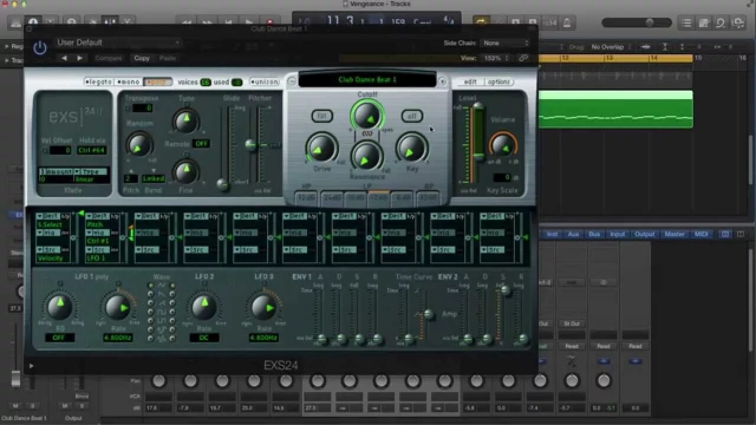Go to next plugin preset arrow
This screenshot has width=756, height=425.
(80, 58)
